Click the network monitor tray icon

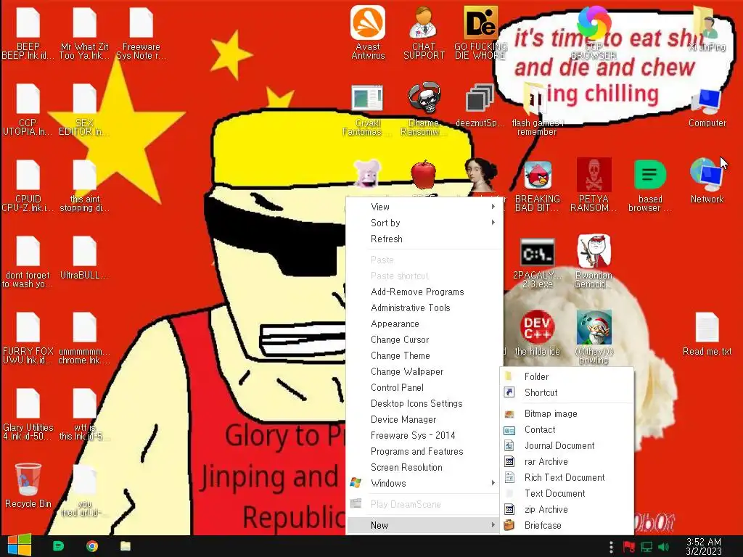tap(646, 547)
